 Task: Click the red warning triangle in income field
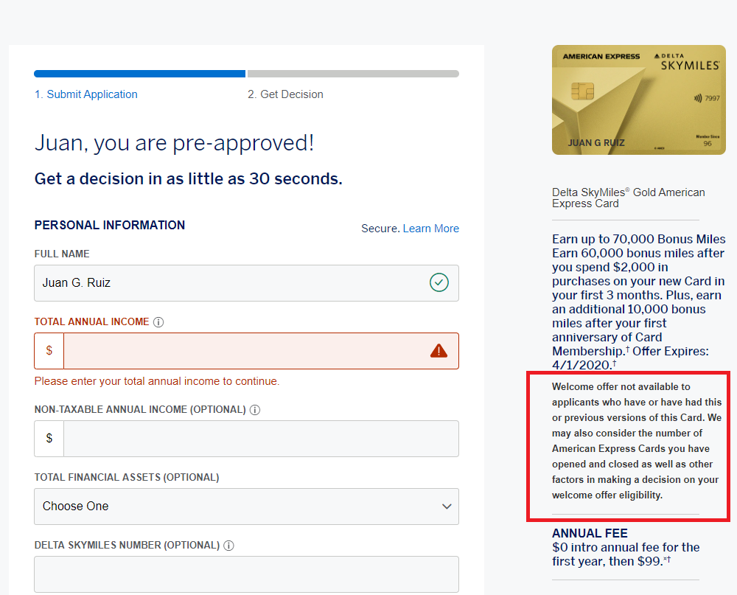[438, 350]
